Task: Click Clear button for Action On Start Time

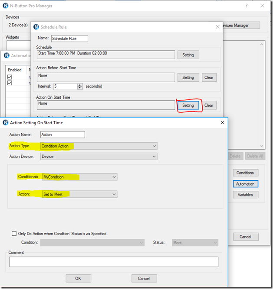Action: 209,105
